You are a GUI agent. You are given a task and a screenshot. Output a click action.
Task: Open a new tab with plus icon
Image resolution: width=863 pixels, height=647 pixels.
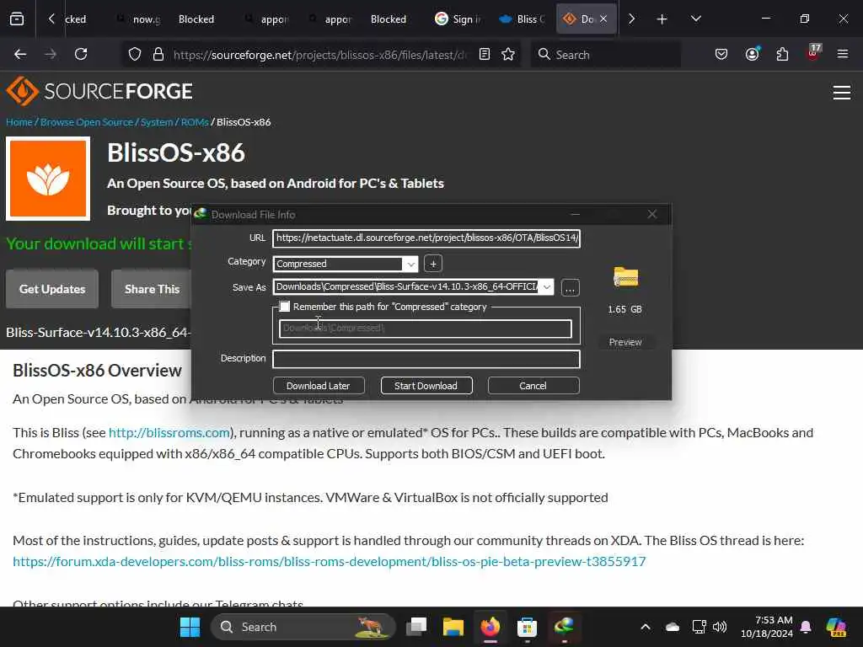point(662,19)
